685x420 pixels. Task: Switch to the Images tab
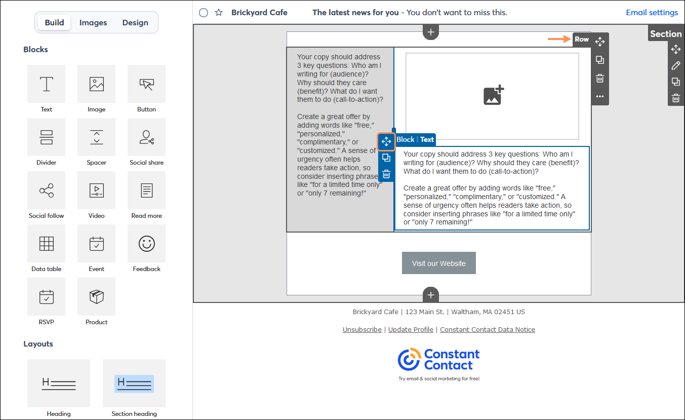(93, 23)
